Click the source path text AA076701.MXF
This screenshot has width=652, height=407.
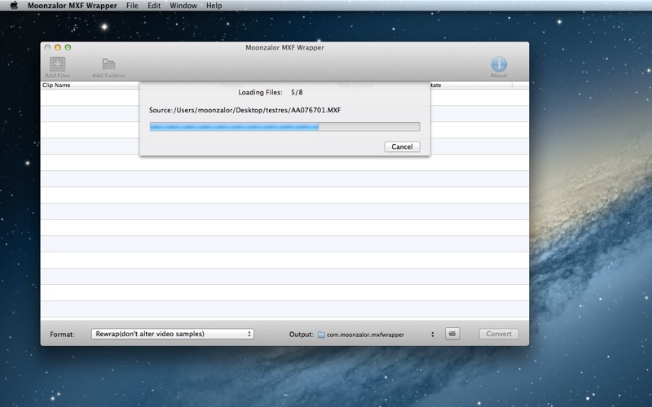316,110
